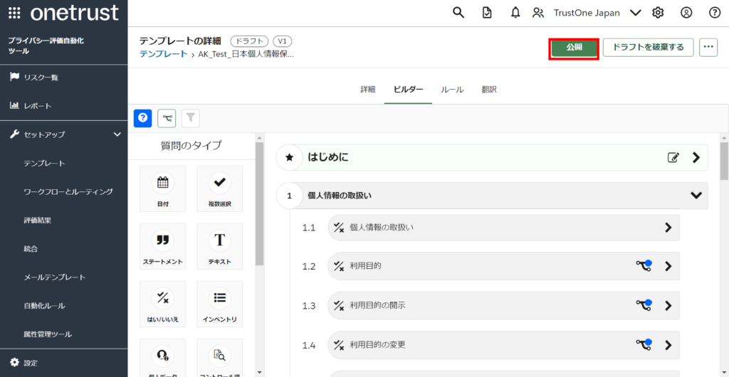Click the V1 version badge
This screenshot has width=729, height=377.
point(282,41)
